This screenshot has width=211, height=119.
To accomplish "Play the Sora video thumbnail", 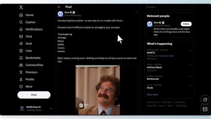I will tap(98, 90).
